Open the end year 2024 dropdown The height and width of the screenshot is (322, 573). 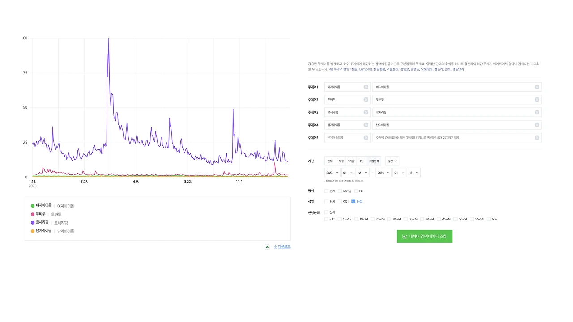coord(383,173)
